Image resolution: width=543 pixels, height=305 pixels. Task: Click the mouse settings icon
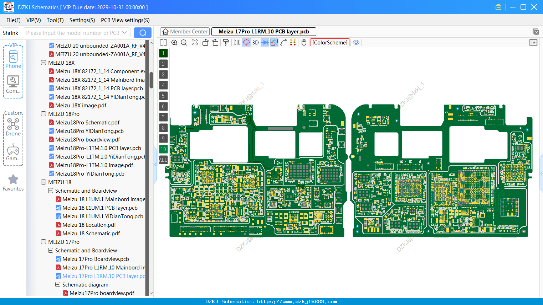304,42
